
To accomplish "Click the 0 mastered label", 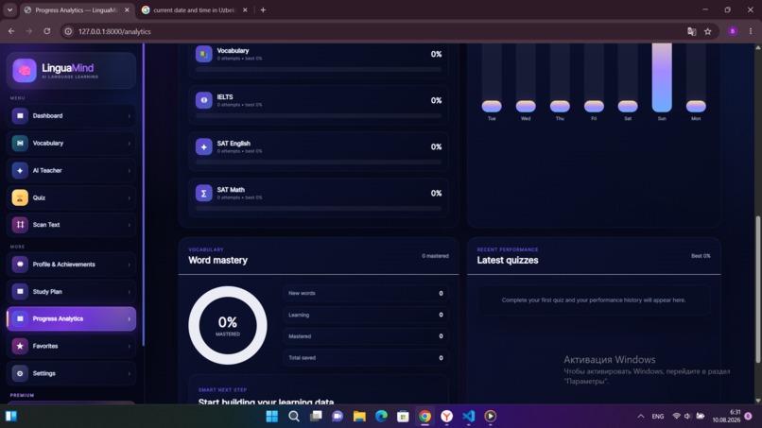I will (x=435, y=255).
